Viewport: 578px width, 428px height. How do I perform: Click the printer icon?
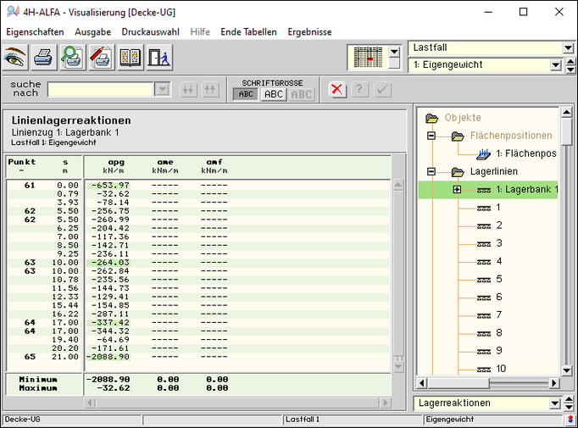tap(44, 58)
